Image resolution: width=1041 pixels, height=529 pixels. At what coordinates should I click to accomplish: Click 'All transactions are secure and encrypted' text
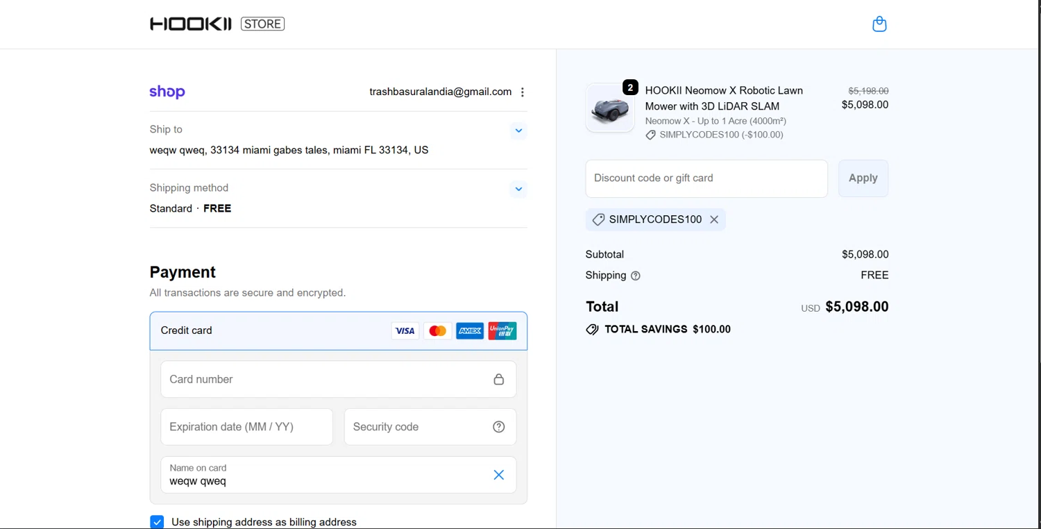tap(248, 293)
